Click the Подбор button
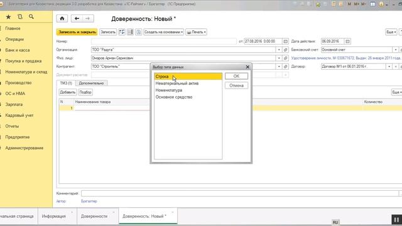Image resolution: width=402 pixels, height=226 pixels. coord(85,92)
